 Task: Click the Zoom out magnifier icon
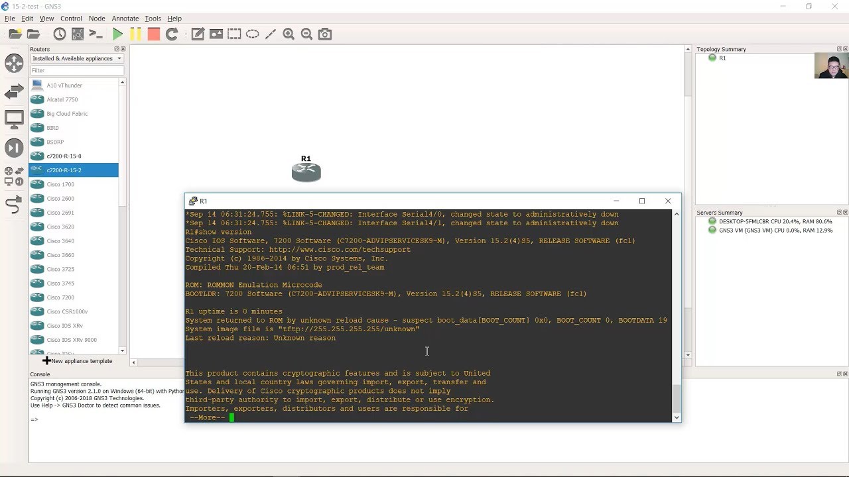click(x=306, y=34)
